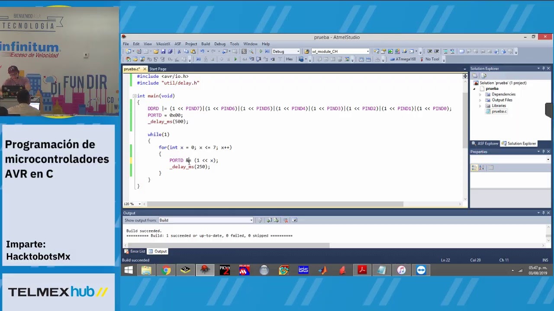Open Atmel Studio ladybug icon in taskbar
The image size is (554, 311).
(x=205, y=270)
